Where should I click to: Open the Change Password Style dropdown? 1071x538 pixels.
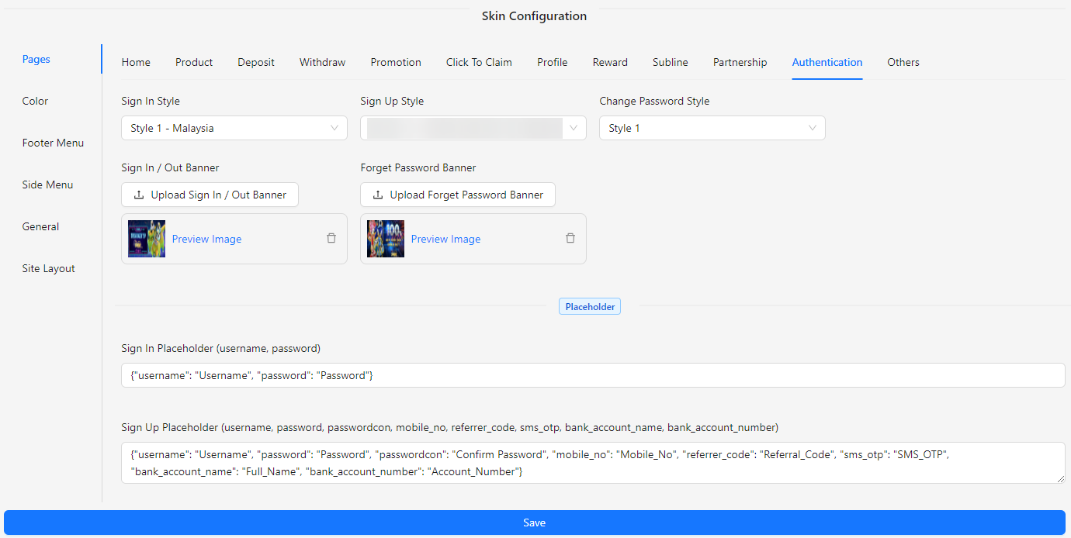pyautogui.click(x=712, y=127)
